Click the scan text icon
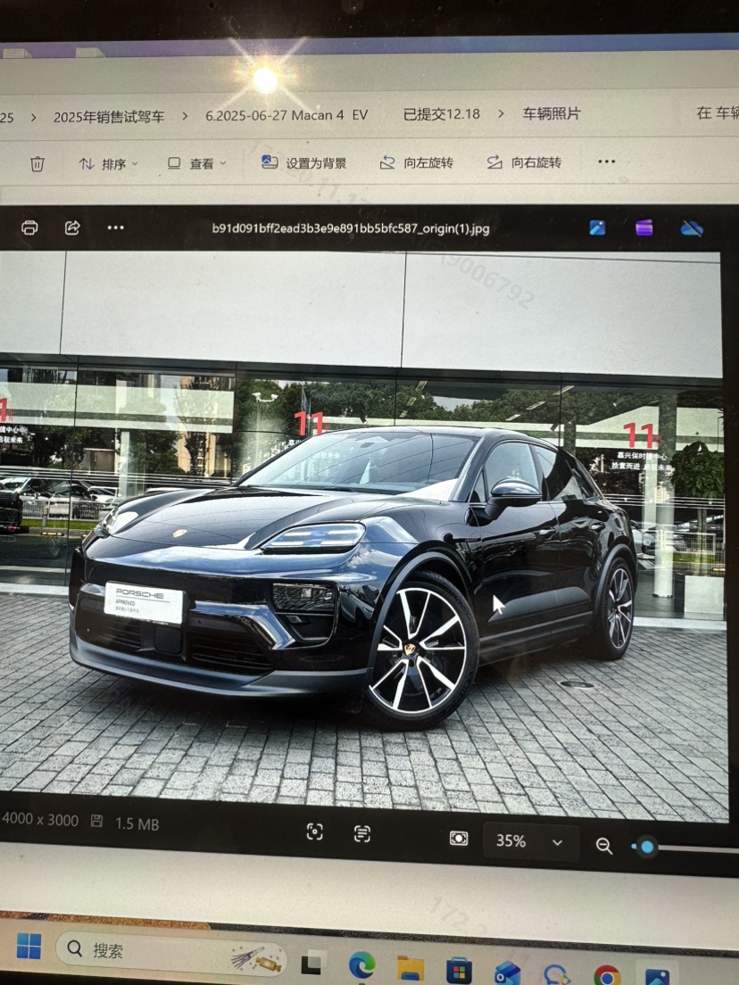This screenshot has height=985, width=739. [x=361, y=833]
